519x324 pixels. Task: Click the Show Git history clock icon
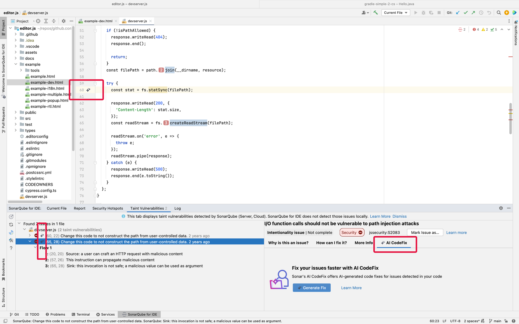(x=481, y=13)
